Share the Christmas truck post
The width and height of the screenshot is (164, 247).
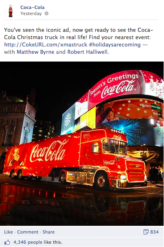pos(49,232)
